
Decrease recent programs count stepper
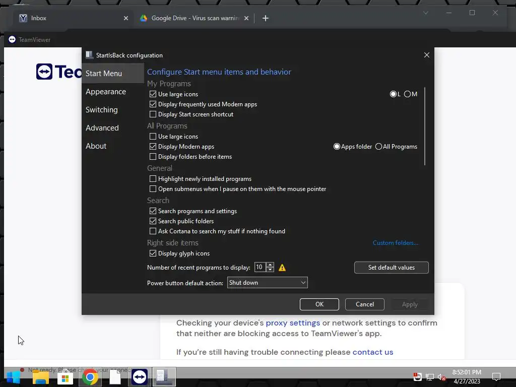pyautogui.click(x=270, y=270)
